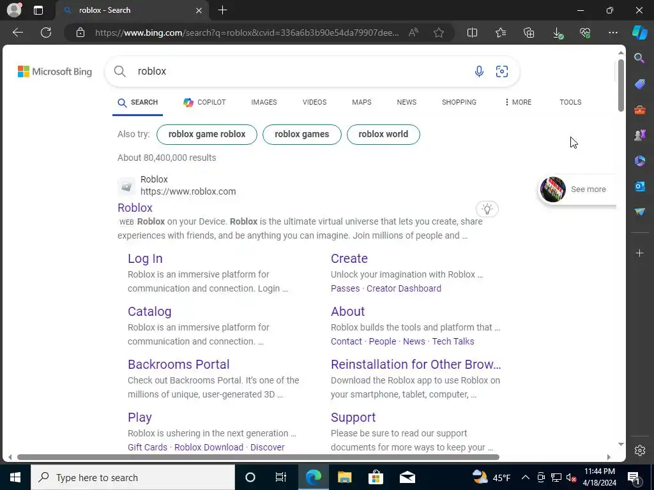Open sidebar Drop paper plane icon
This screenshot has width=654, height=490.
click(x=640, y=212)
